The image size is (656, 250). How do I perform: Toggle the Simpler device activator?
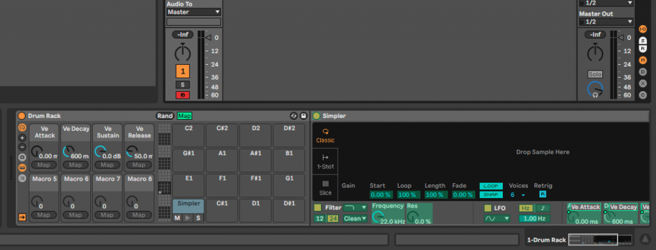click(x=316, y=116)
